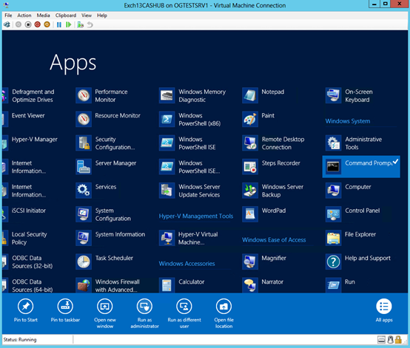410x348 pixels.
Task: Click the Ctrl+Alt+Del toolbar icon
Action: tap(7, 25)
